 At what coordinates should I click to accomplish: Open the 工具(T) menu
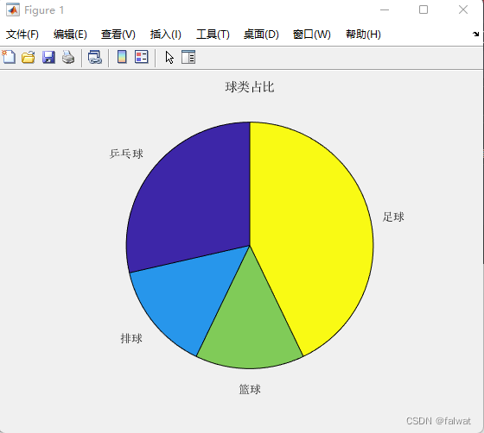[x=213, y=35]
